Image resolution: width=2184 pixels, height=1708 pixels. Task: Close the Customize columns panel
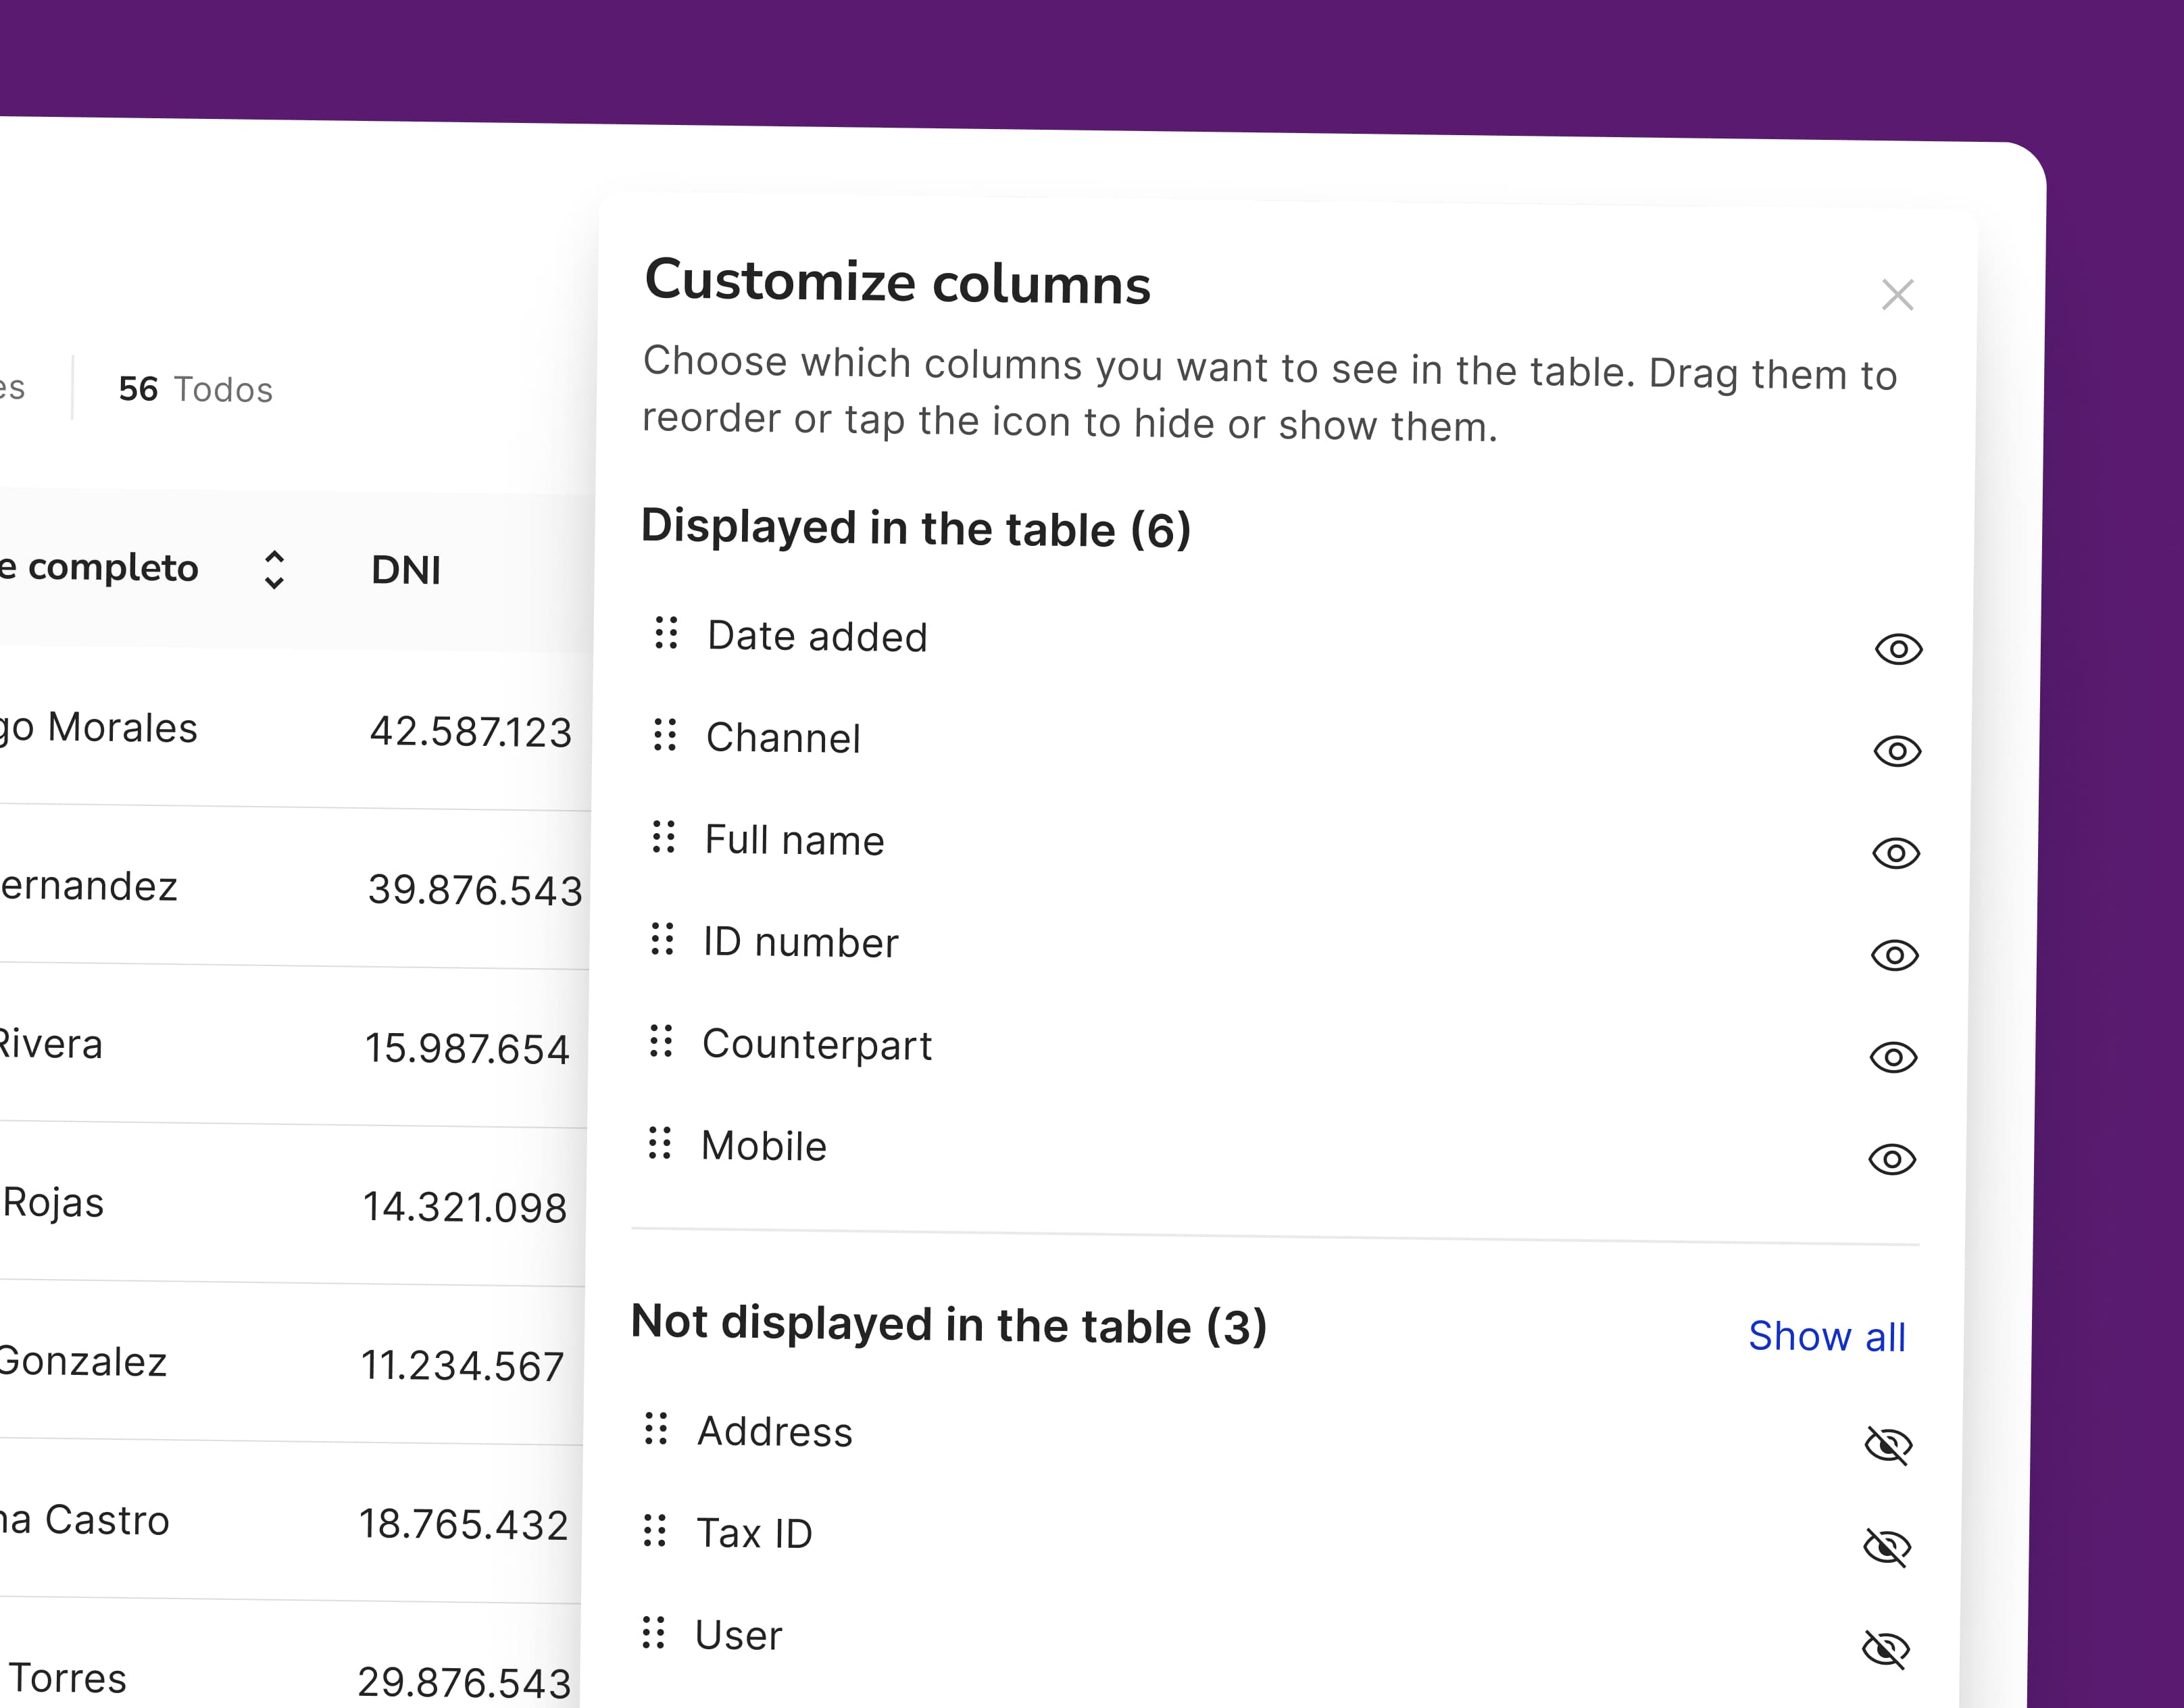(1897, 295)
